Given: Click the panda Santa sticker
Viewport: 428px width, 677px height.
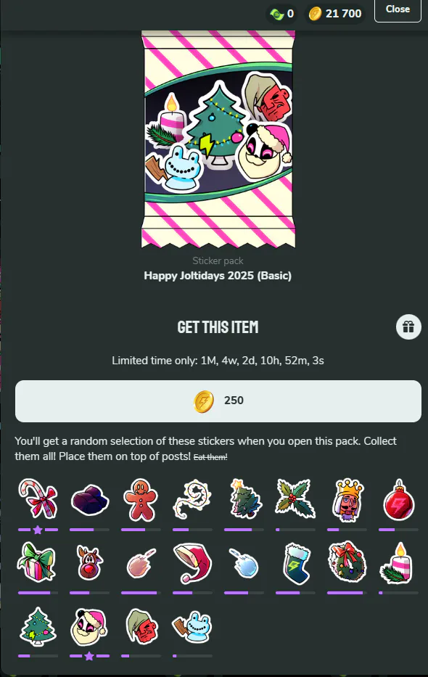Looking at the screenshot, I should (x=89, y=626).
